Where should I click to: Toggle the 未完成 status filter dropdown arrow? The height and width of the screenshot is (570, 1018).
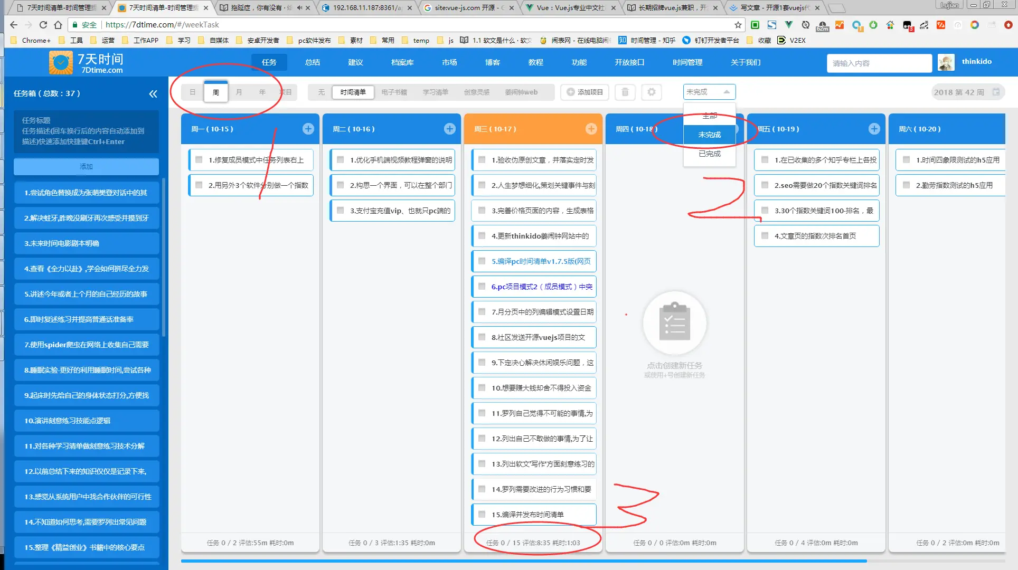click(x=727, y=92)
